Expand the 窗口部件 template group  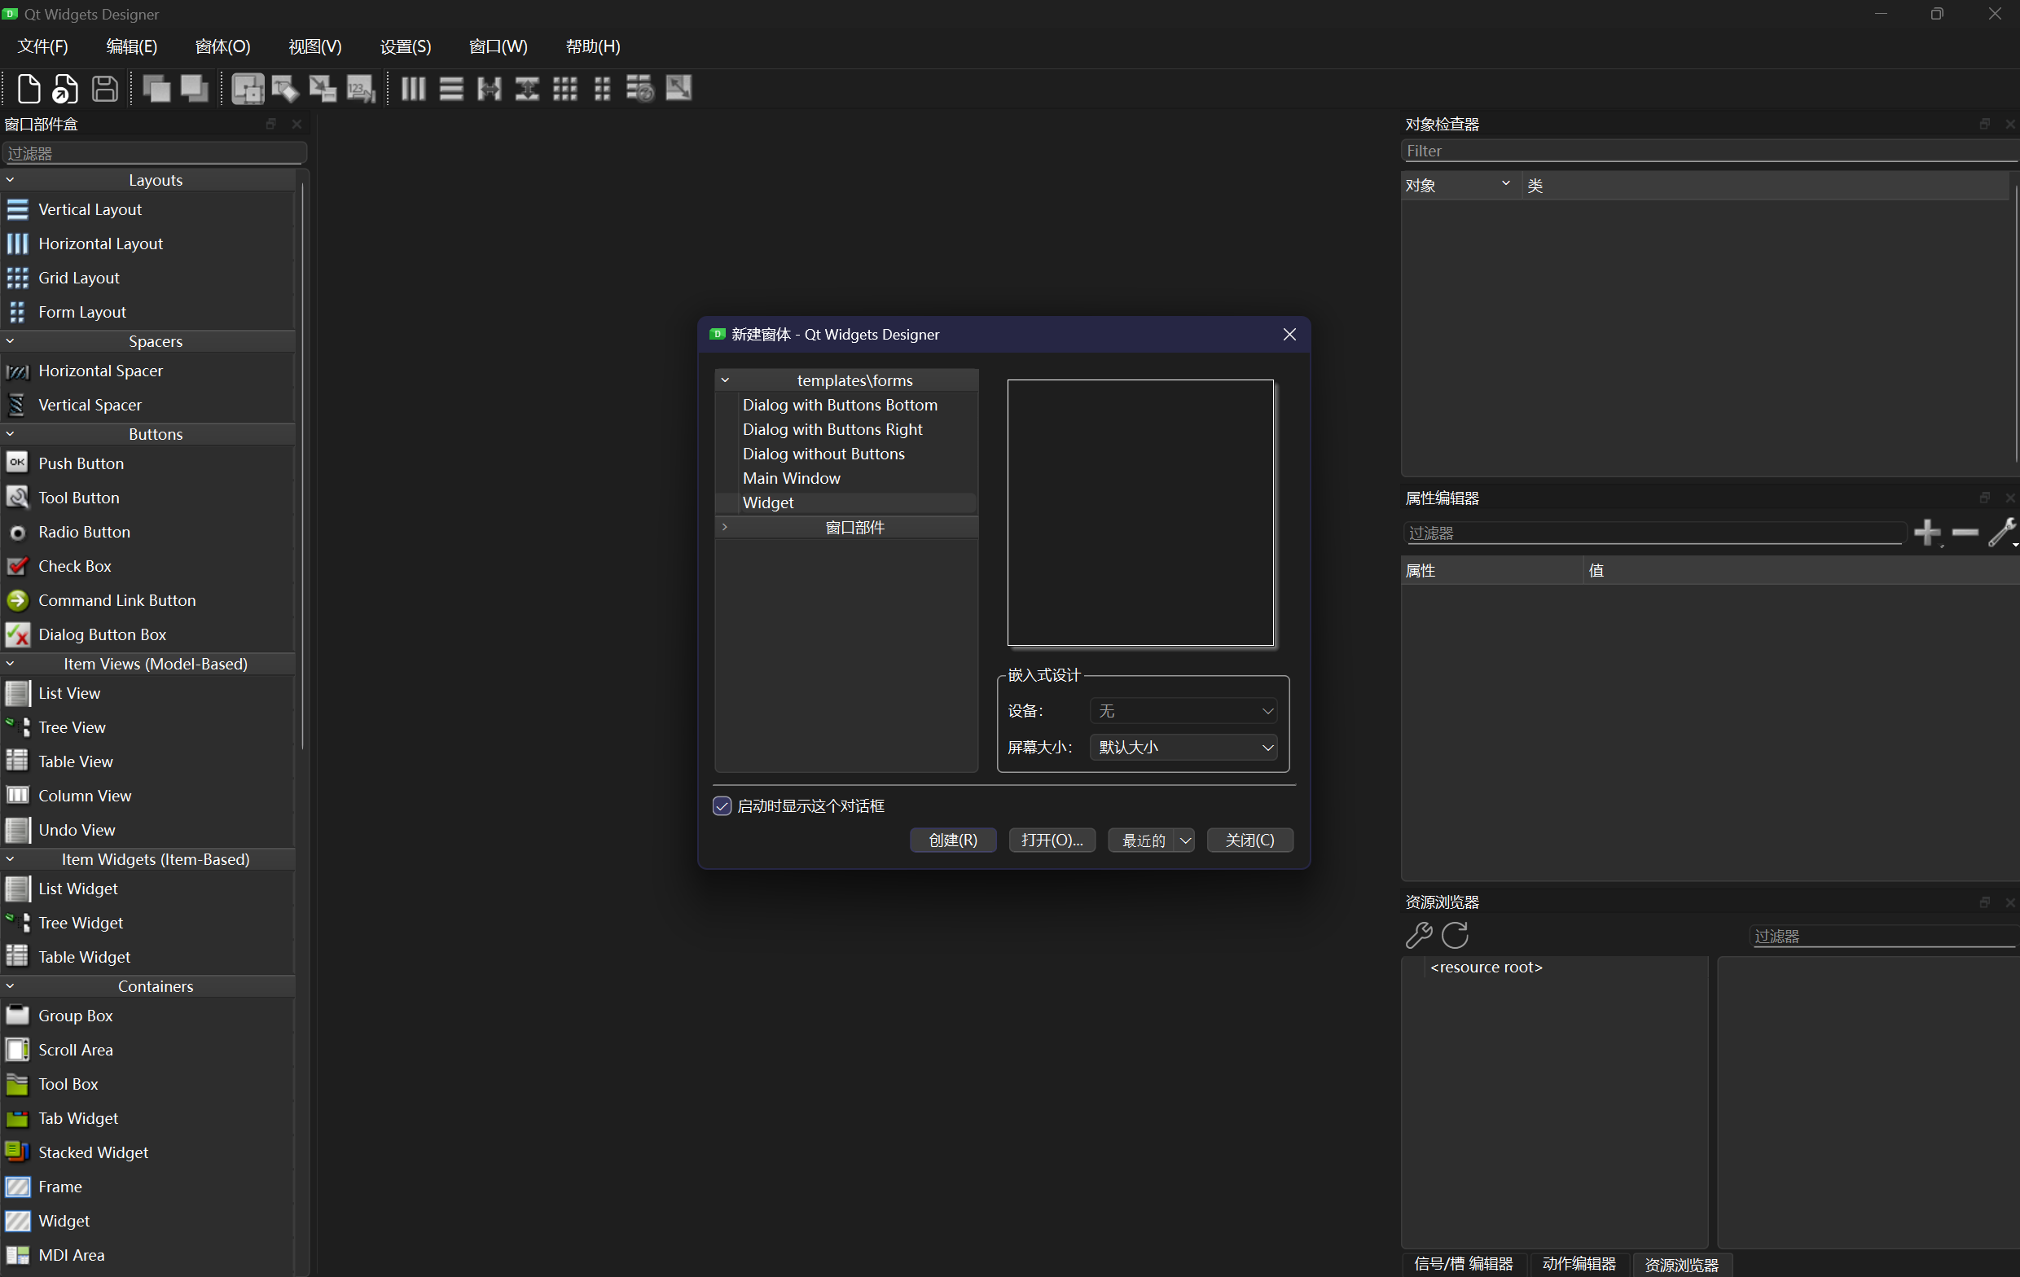(725, 527)
